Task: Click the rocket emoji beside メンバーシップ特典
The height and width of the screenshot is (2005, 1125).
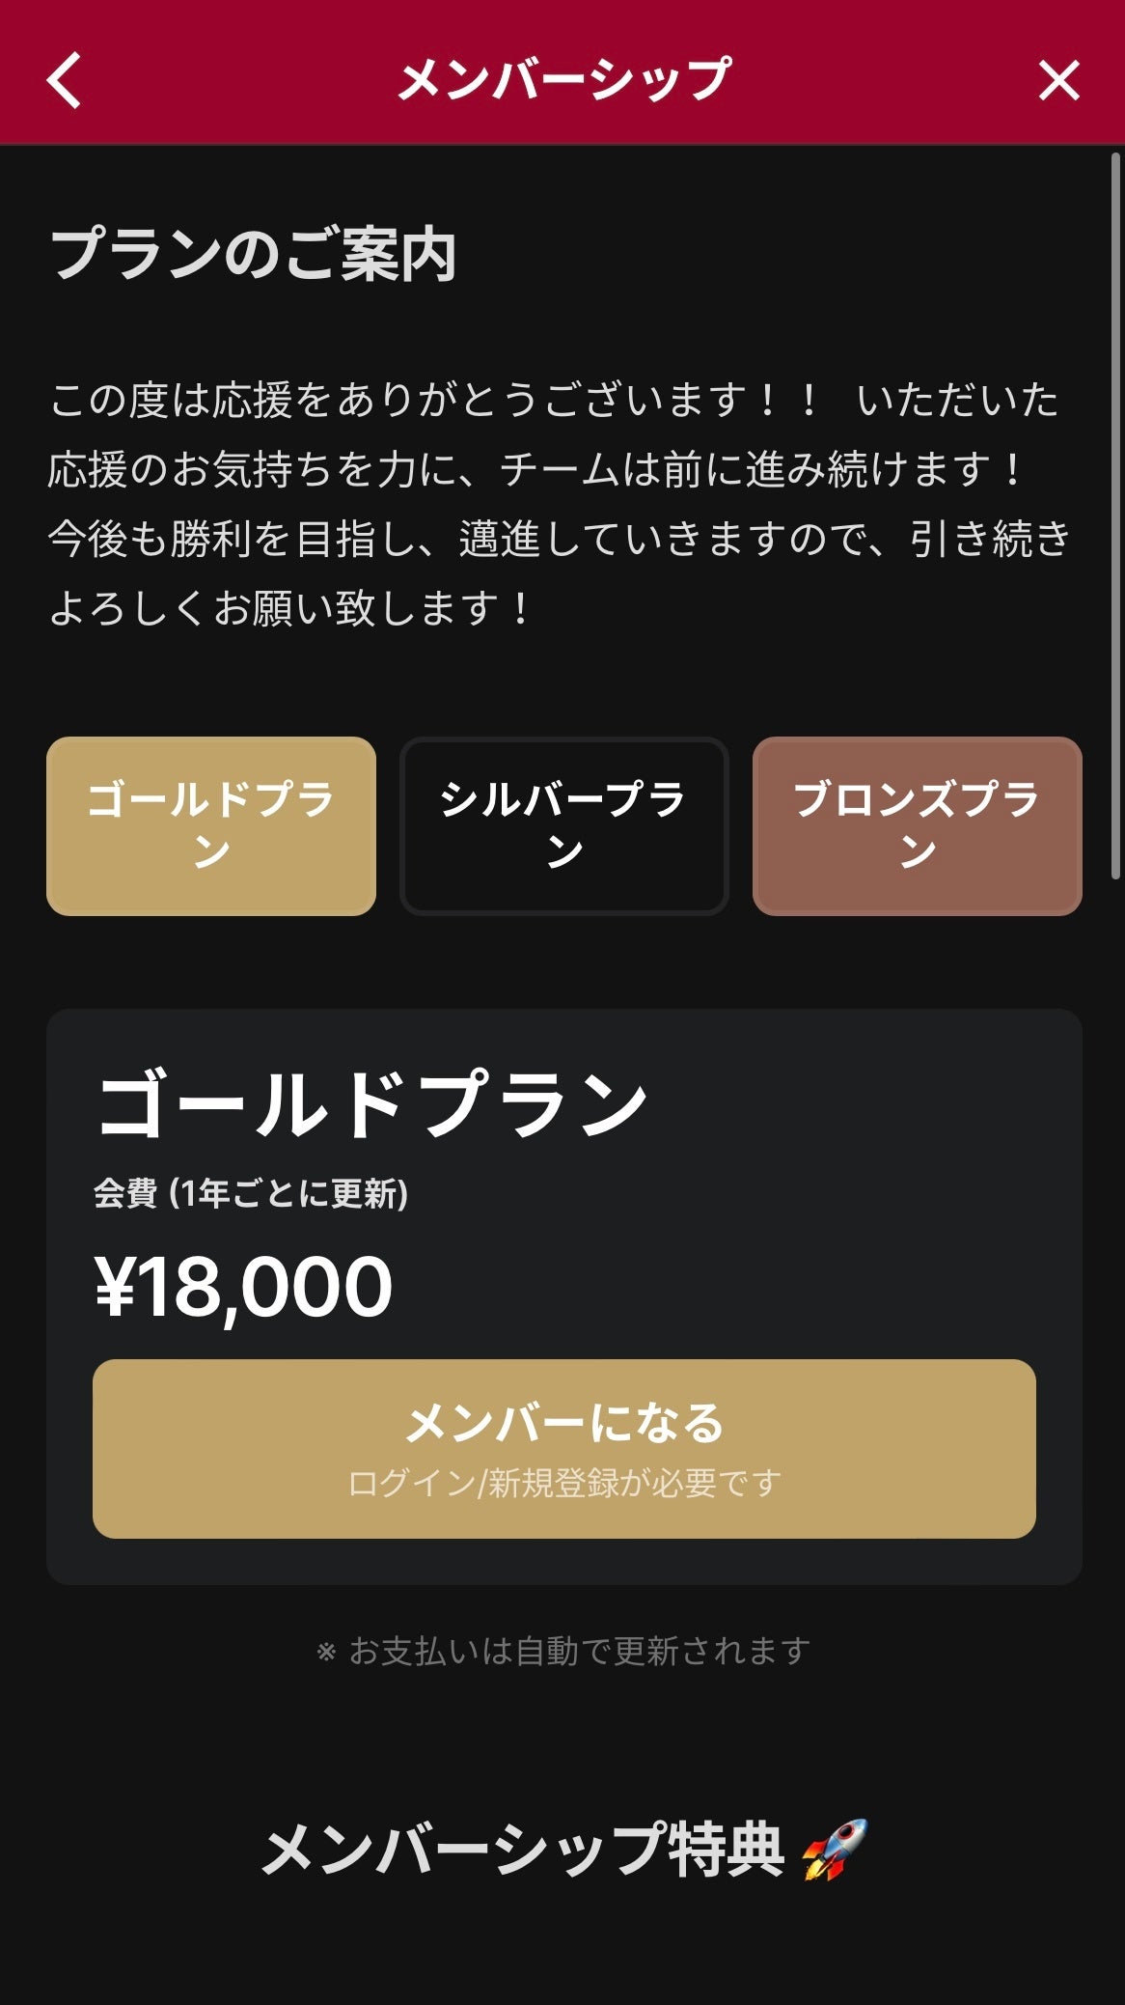Action: [x=835, y=1851]
